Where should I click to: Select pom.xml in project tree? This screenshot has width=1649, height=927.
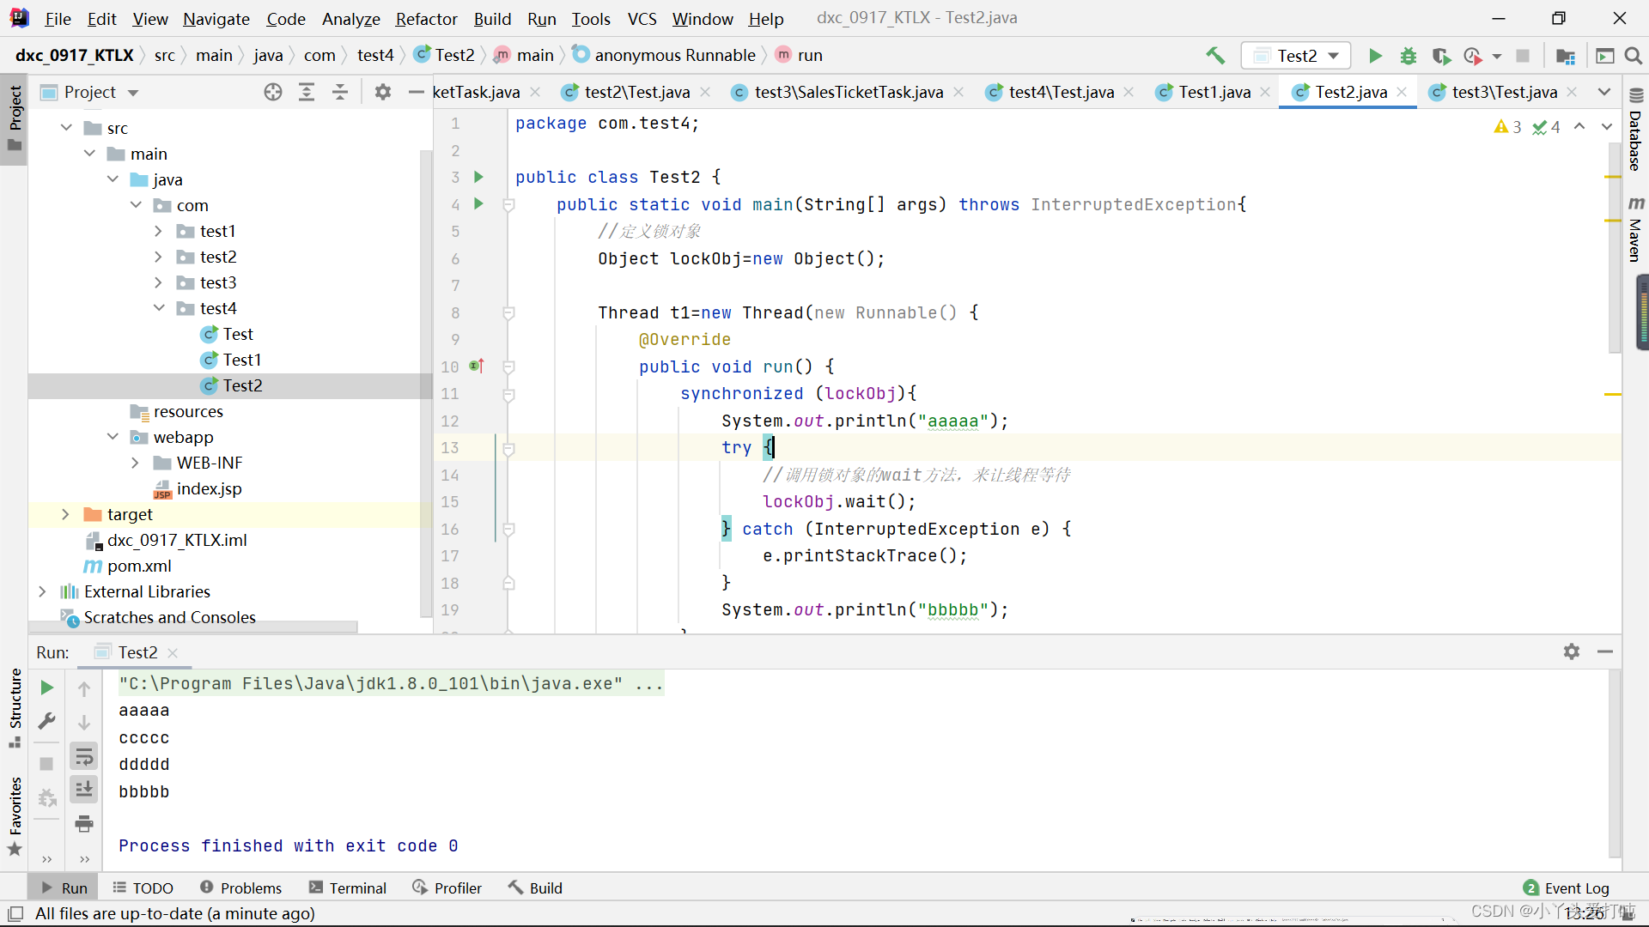pyautogui.click(x=129, y=566)
